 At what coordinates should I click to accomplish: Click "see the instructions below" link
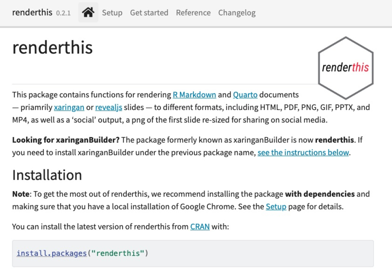(303, 152)
